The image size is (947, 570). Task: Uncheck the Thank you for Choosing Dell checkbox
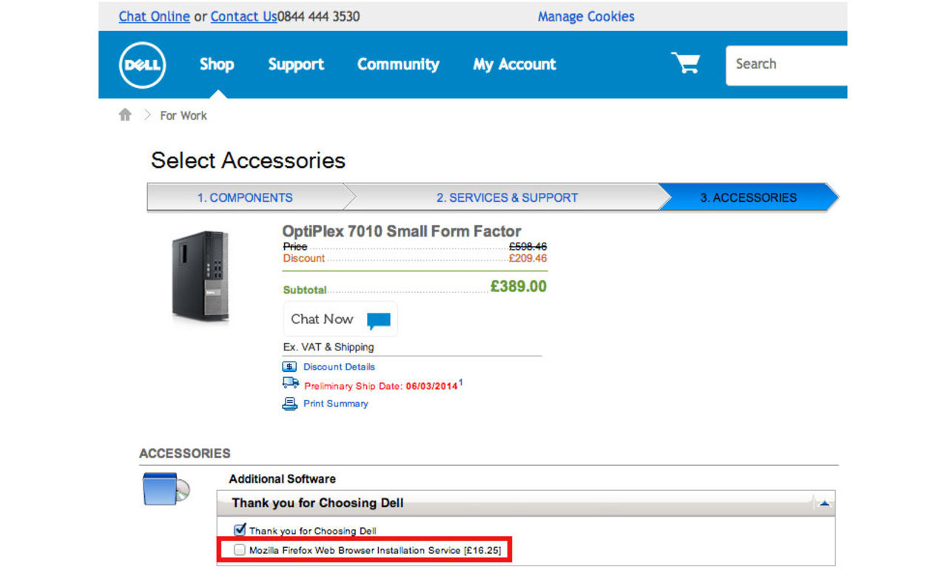(x=240, y=530)
